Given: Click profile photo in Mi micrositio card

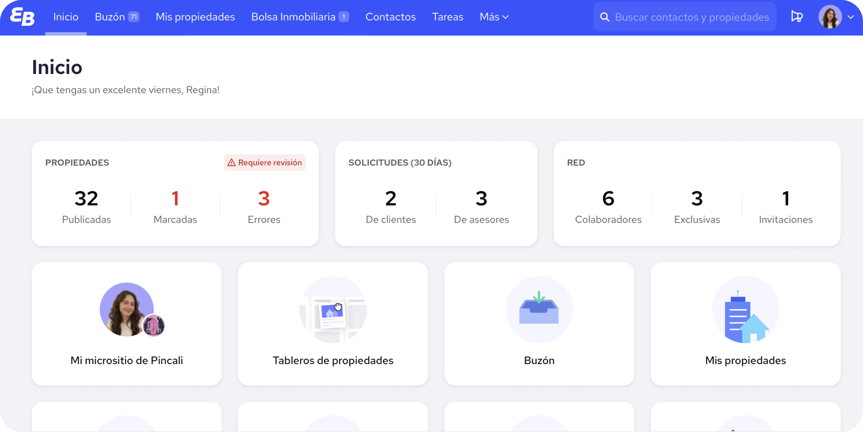Looking at the screenshot, I should 127,309.
